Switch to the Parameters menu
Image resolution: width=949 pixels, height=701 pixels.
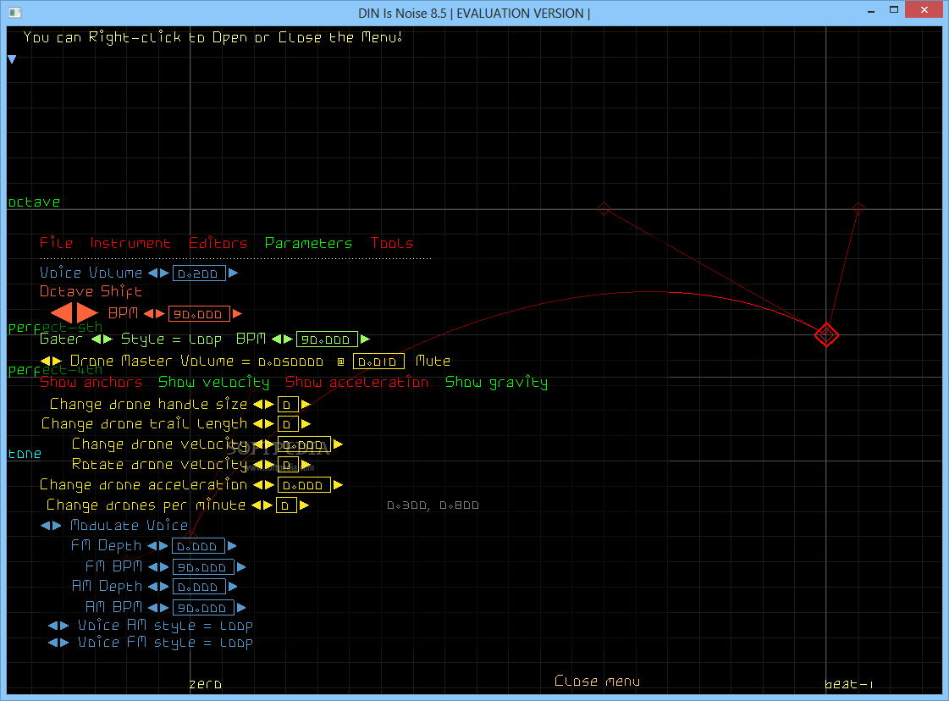coord(308,243)
